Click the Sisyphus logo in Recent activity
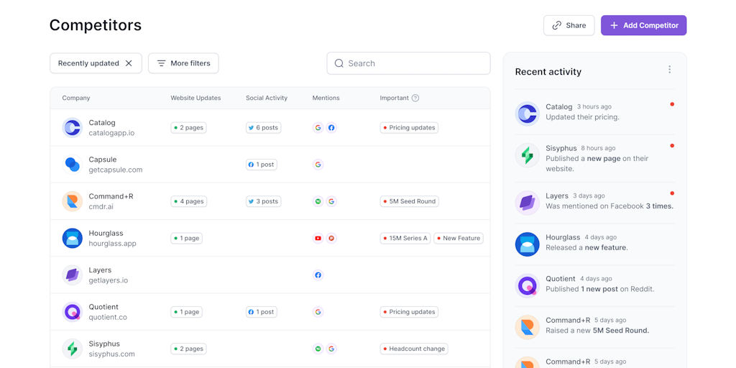736x368 pixels. (527, 155)
